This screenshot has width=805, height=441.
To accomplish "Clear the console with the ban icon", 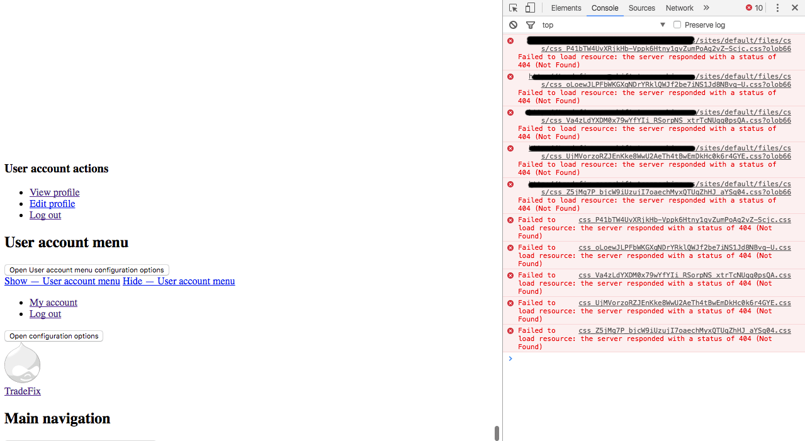I will [514, 25].
